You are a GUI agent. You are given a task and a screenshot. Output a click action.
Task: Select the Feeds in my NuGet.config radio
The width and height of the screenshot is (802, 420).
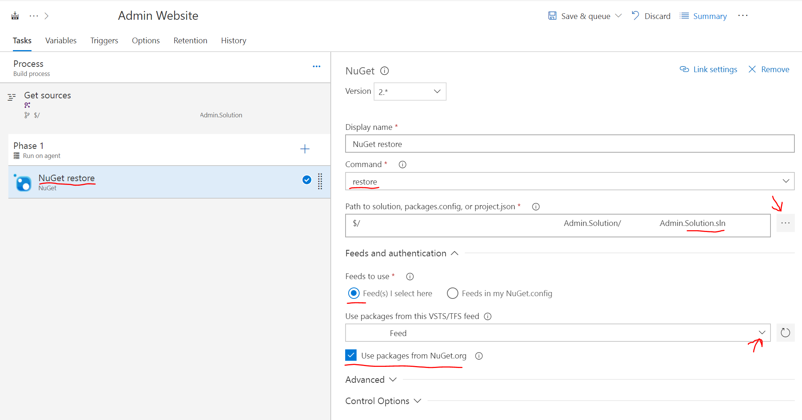(452, 294)
